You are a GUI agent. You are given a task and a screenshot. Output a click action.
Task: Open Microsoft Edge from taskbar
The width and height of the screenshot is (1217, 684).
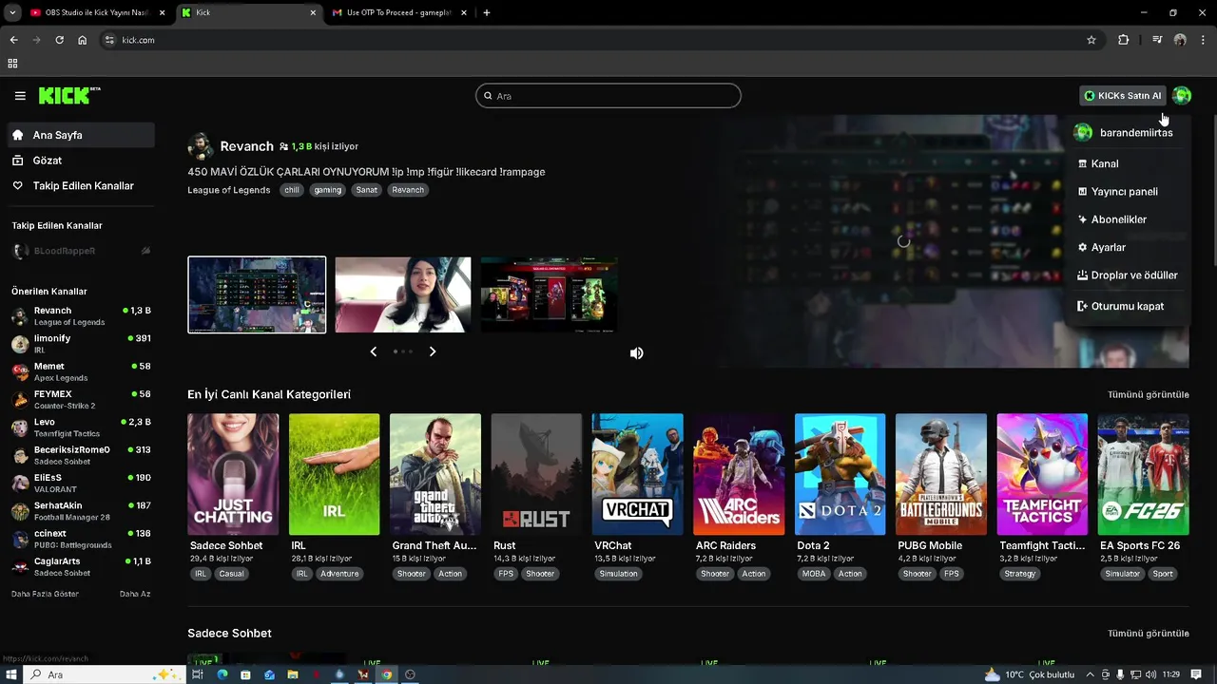coord(222,674)
